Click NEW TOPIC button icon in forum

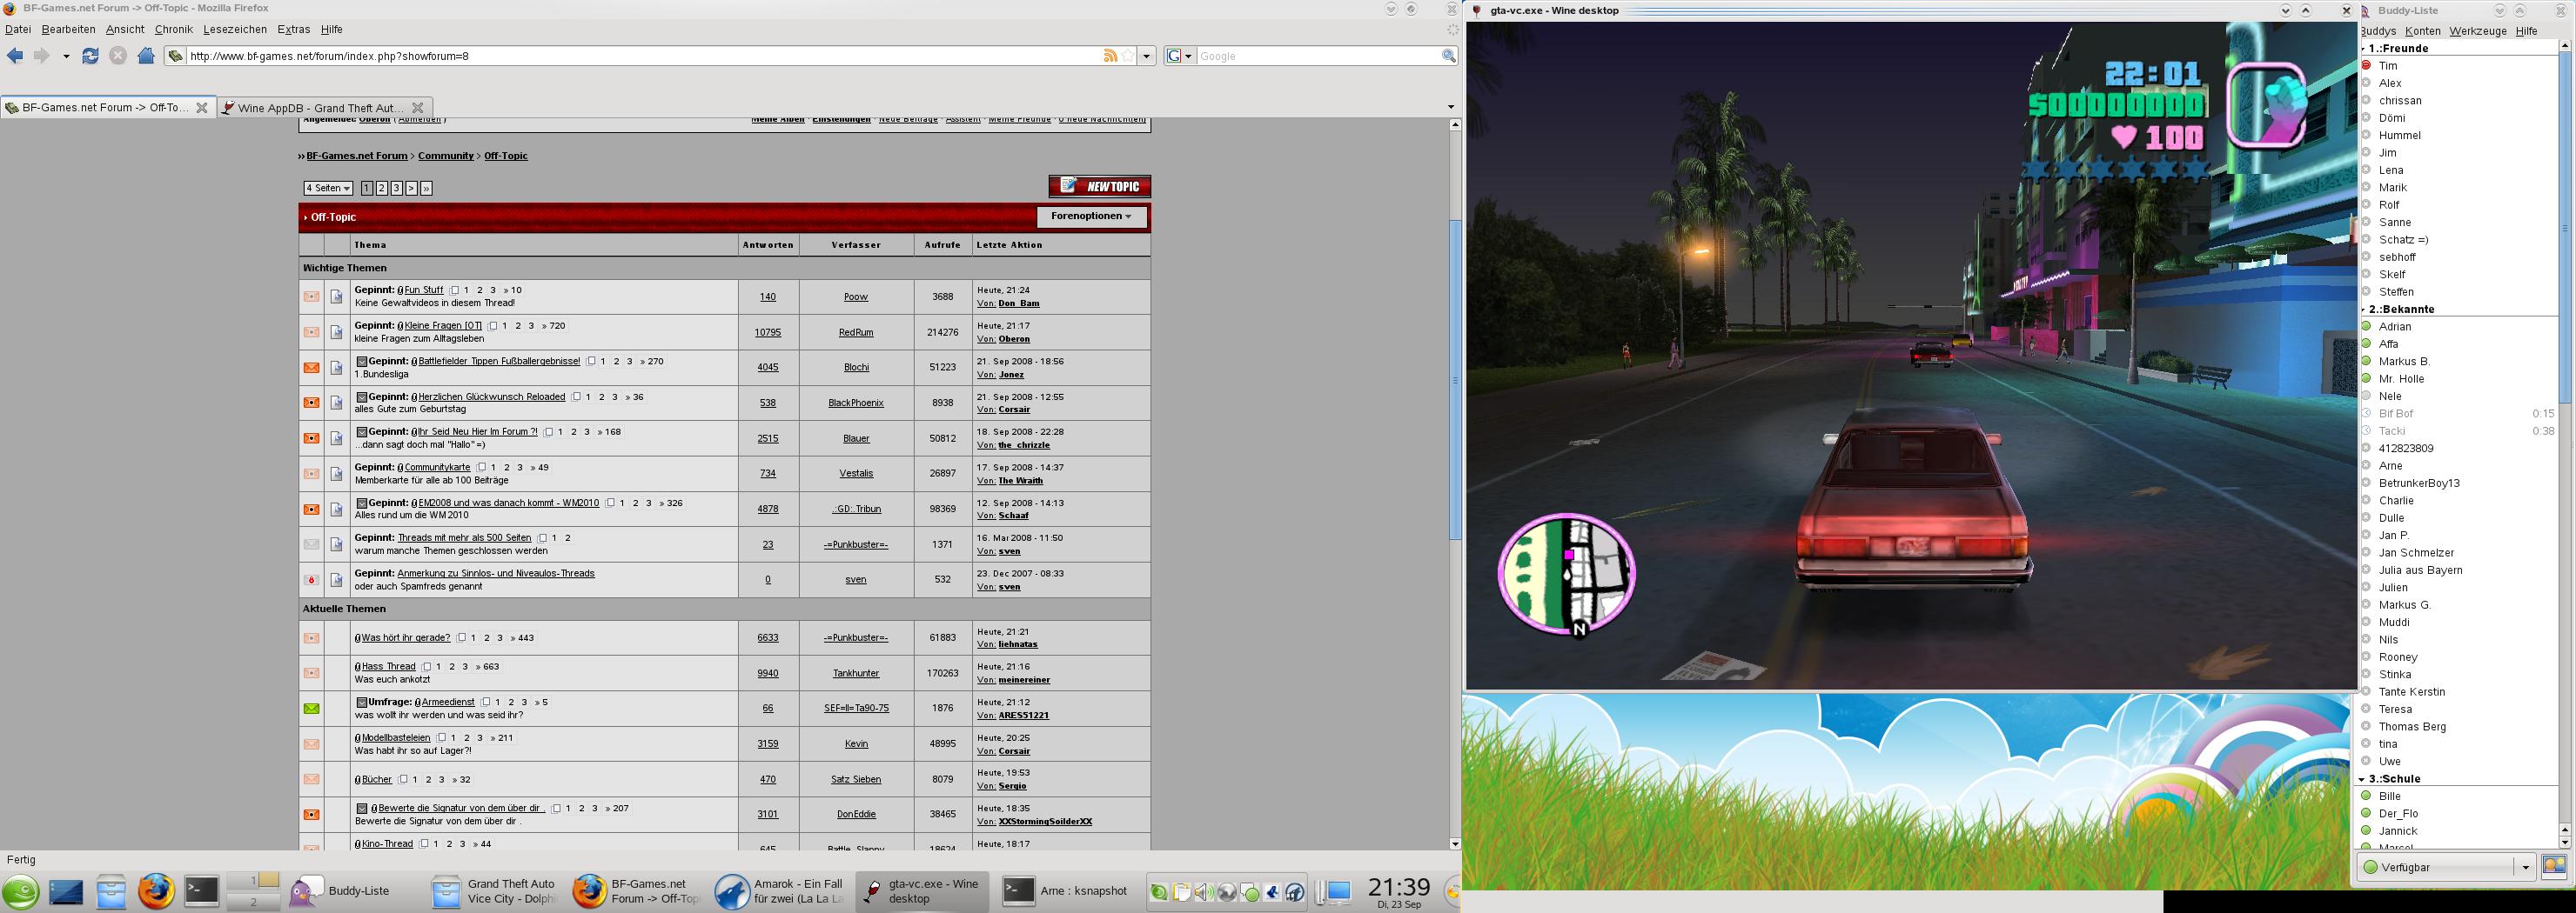click(1099, 187)
